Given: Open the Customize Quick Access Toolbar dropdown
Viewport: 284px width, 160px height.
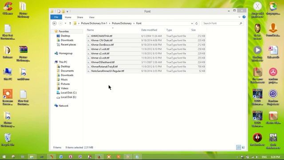Looking at the screenshot, I should coord(67,12).
